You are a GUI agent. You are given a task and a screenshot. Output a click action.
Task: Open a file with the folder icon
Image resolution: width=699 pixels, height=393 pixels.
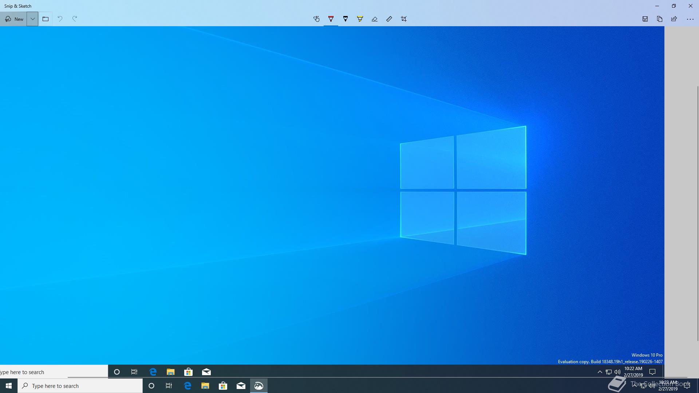pyautogui.click(x=46, y=19)
